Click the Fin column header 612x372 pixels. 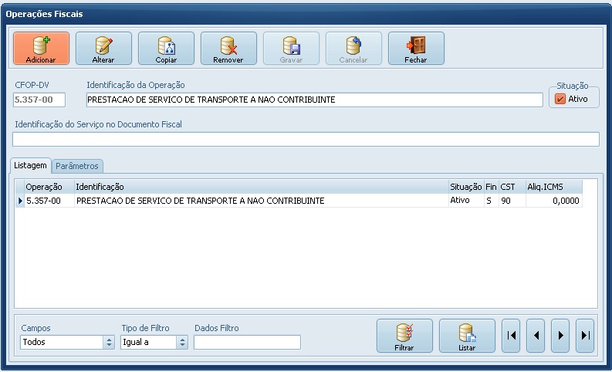(x=492, y=187)
